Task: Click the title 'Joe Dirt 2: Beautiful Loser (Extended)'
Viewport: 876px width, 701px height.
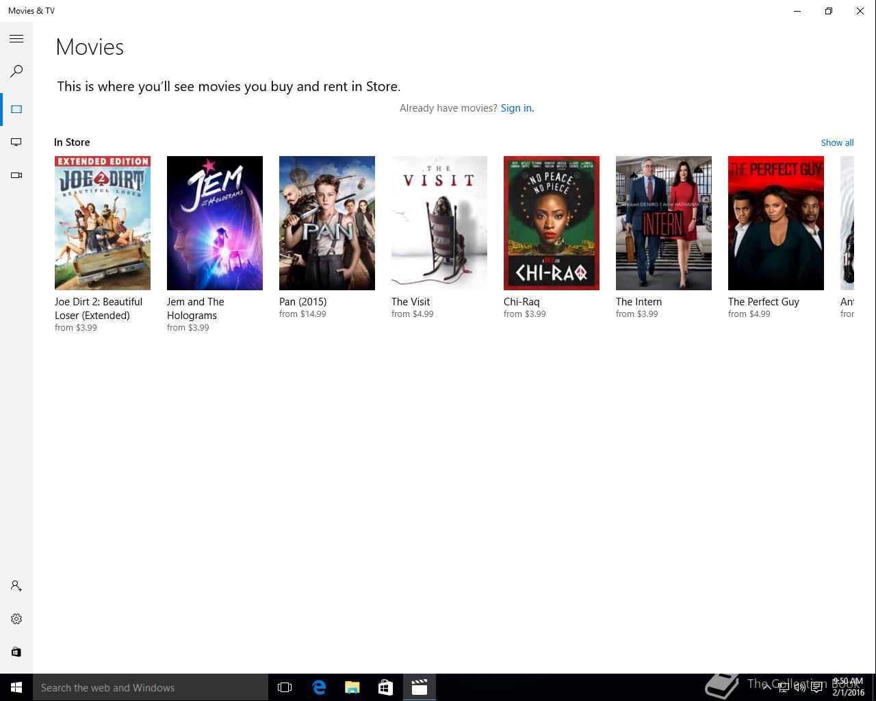Action: click(x=99, y=309)
